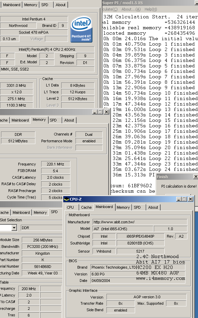This screenshot has width=198, height=318.
Task: Click the BIOS Date field 04/09/2004
Action: click(x=138, y=281)
